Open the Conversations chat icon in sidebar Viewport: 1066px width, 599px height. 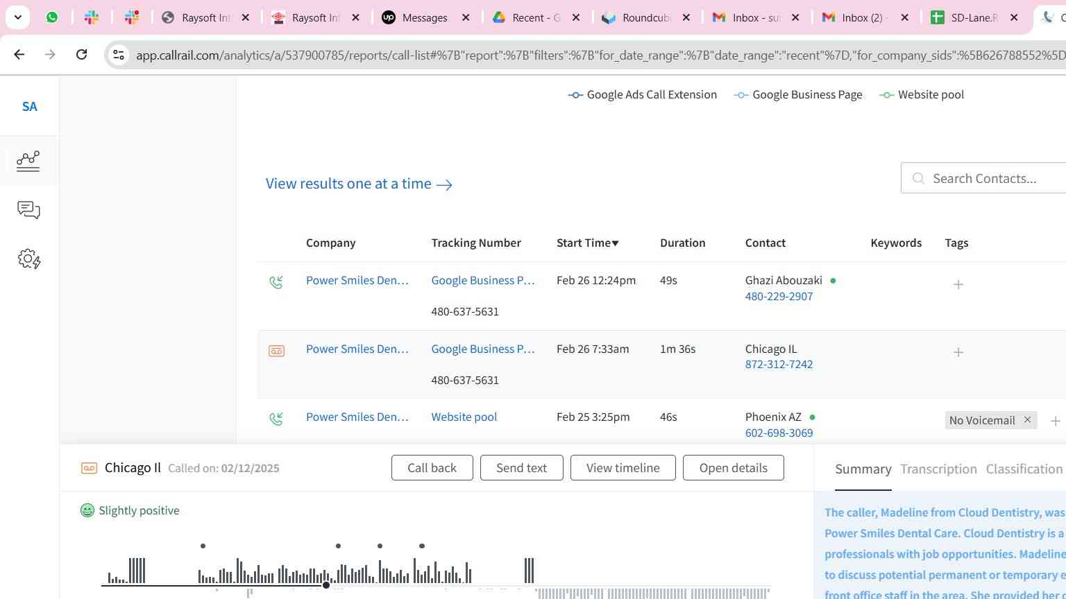(x=28, y=210)
